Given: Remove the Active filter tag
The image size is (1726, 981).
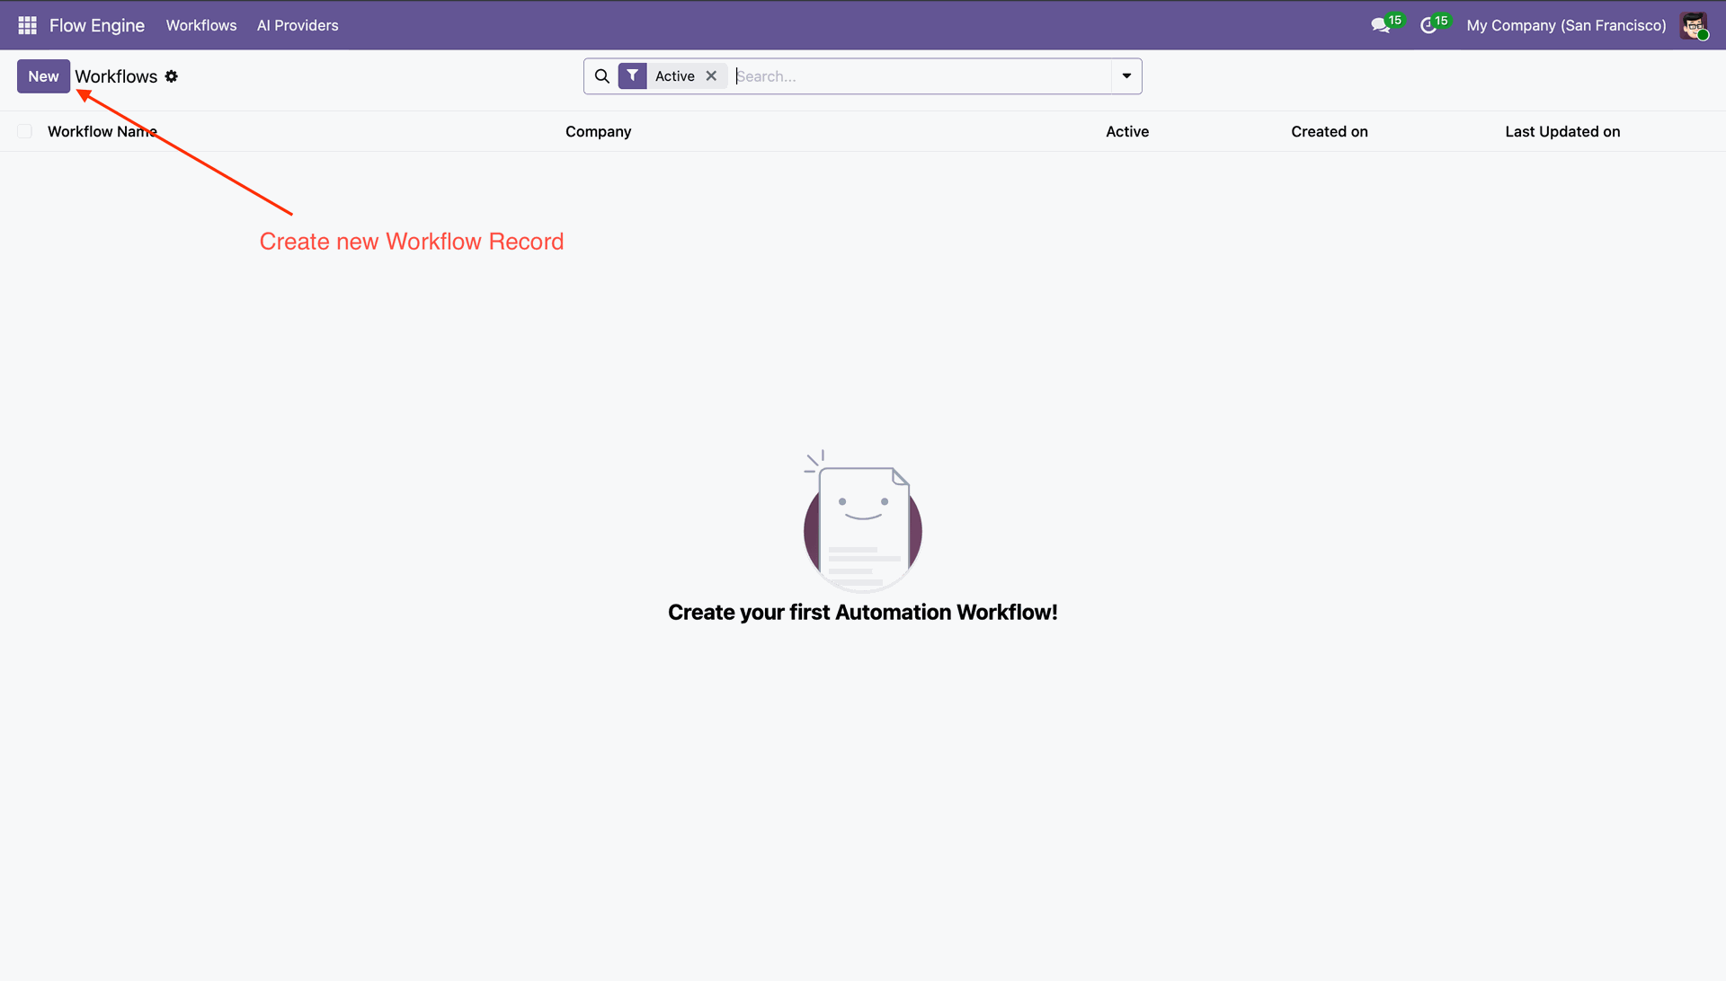Looking at the screenshot, I should click(711, 76).
